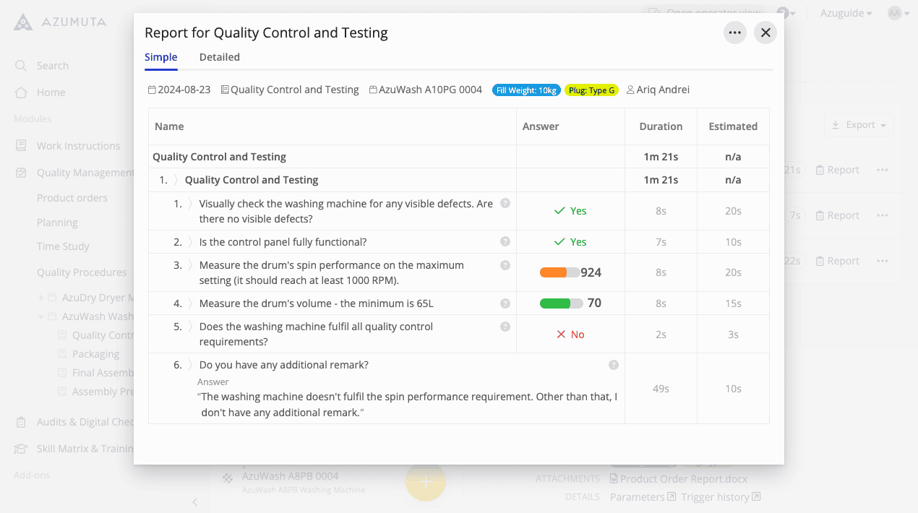Expand step 1 visible defects row
The width and height of the screenshot is (918, 513).
pos(191,204)
